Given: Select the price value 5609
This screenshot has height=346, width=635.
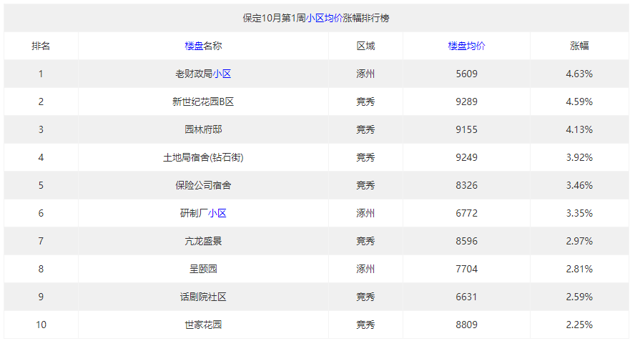Looking at the screenshot, I should [466, 74].
